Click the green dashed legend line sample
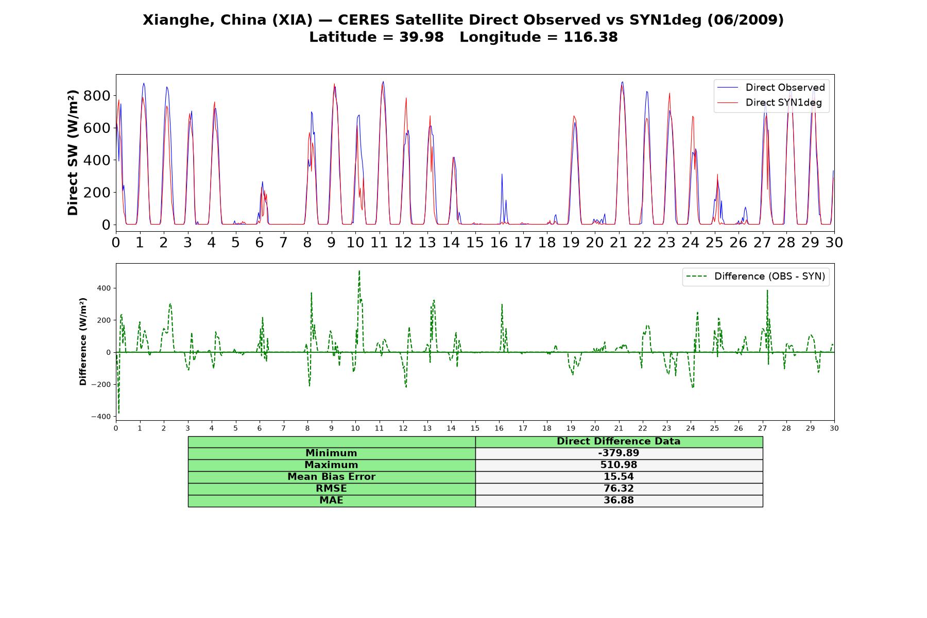This screenshot has width=927, height=618. pos(696,277)
